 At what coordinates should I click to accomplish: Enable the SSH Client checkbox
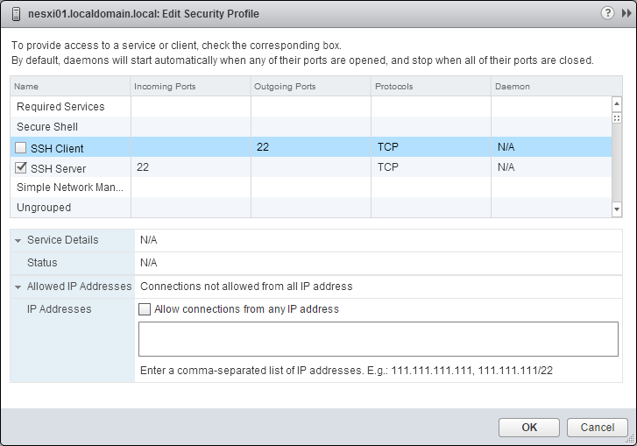coord(21,148)
